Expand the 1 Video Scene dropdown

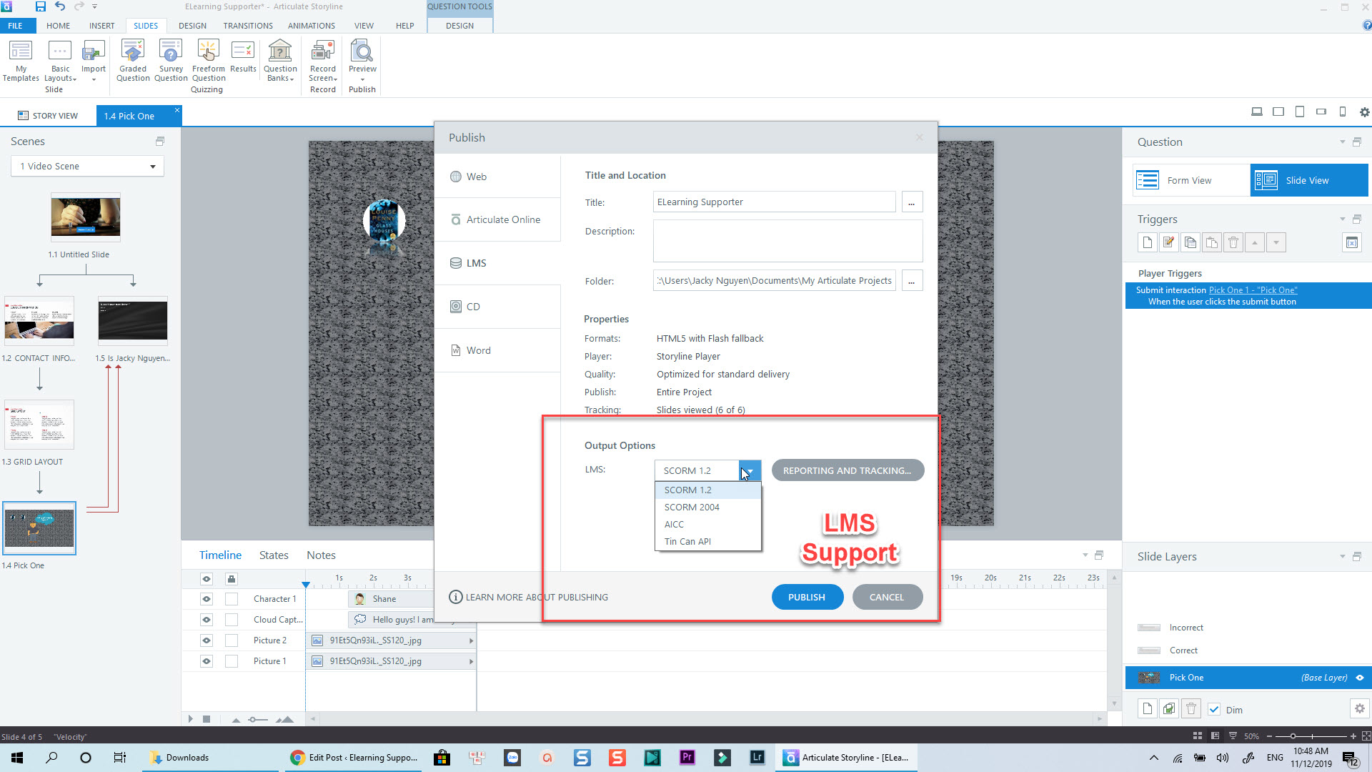pyautogui.click(x=152, y=167)
